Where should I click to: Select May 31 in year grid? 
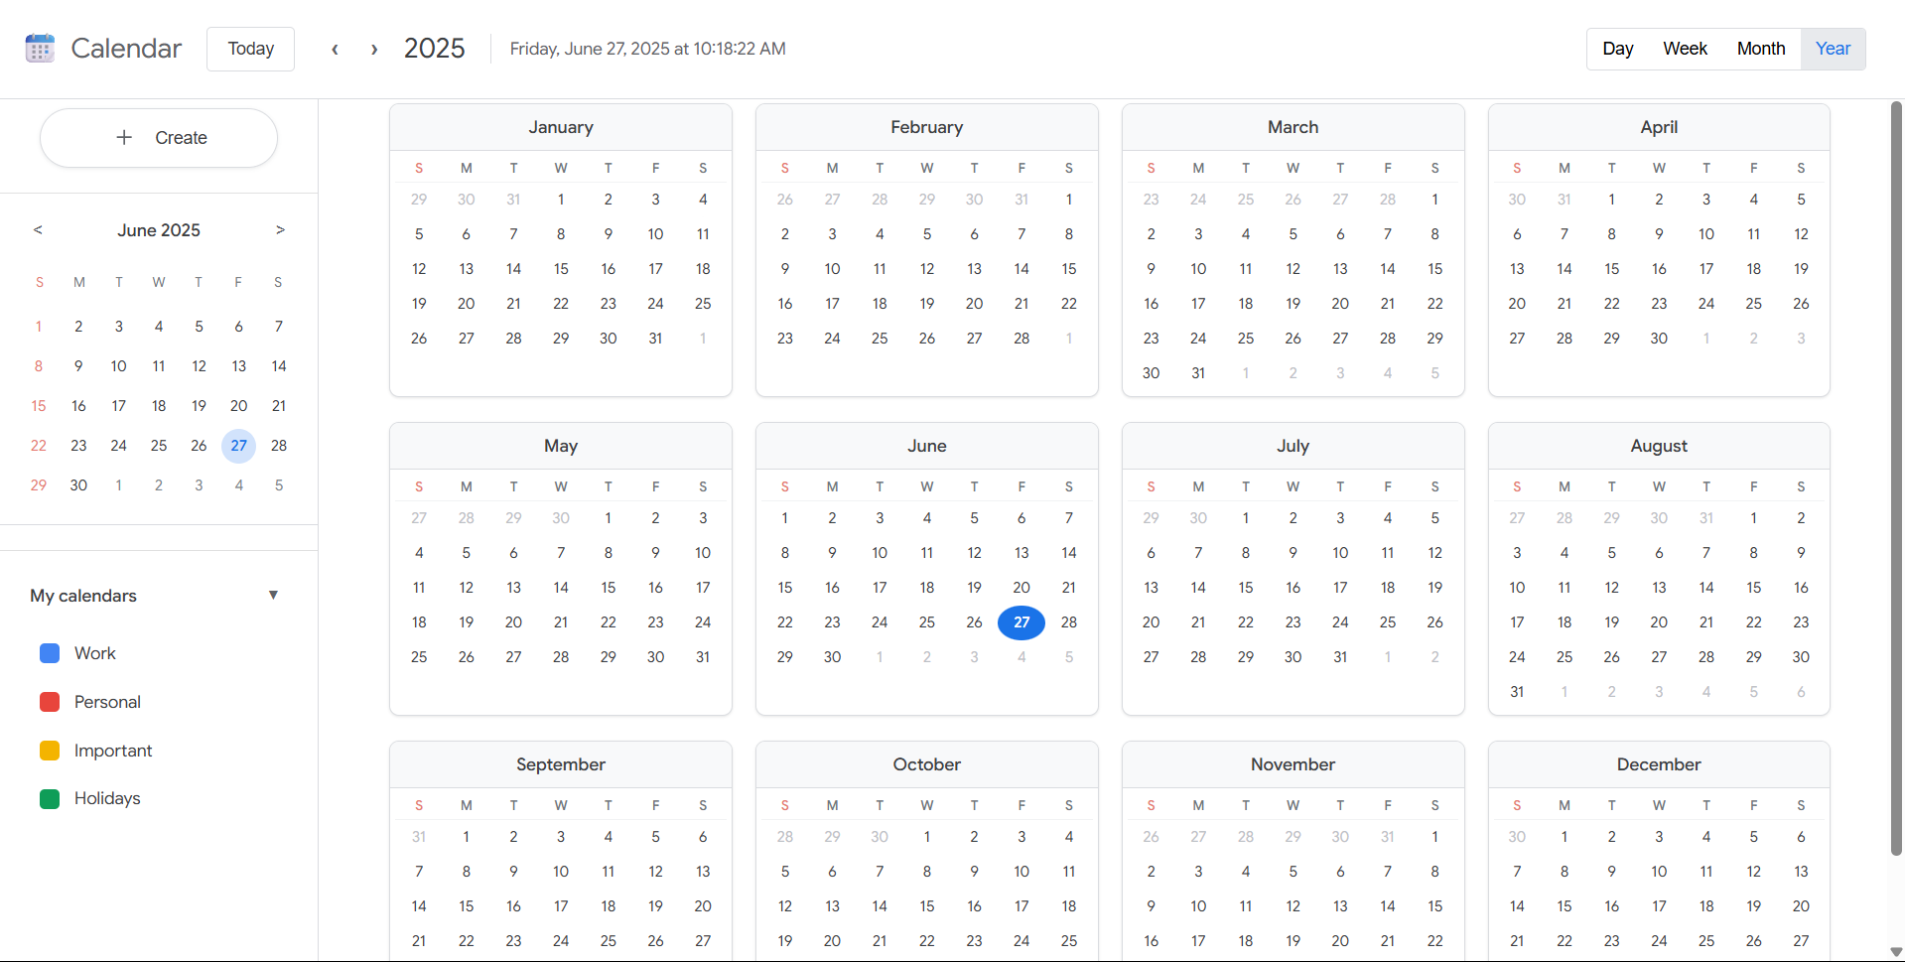[703, 657]
